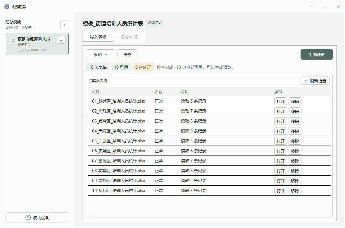Click the question mark help icon
The height and width of the screenshot is (228, 345).
(x=28, y=218)
